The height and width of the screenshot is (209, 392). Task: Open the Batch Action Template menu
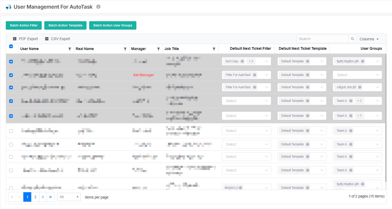click(x=65, y=25)
